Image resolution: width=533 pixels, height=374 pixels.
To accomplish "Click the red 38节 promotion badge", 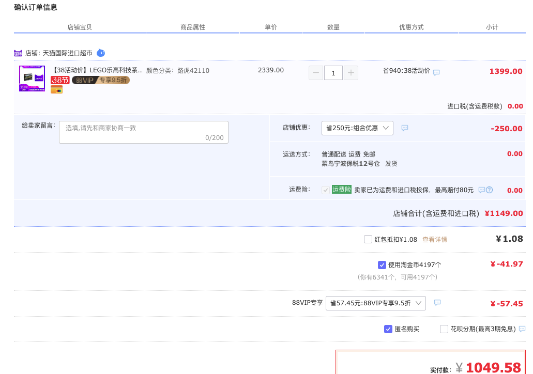I will [60, 80].
